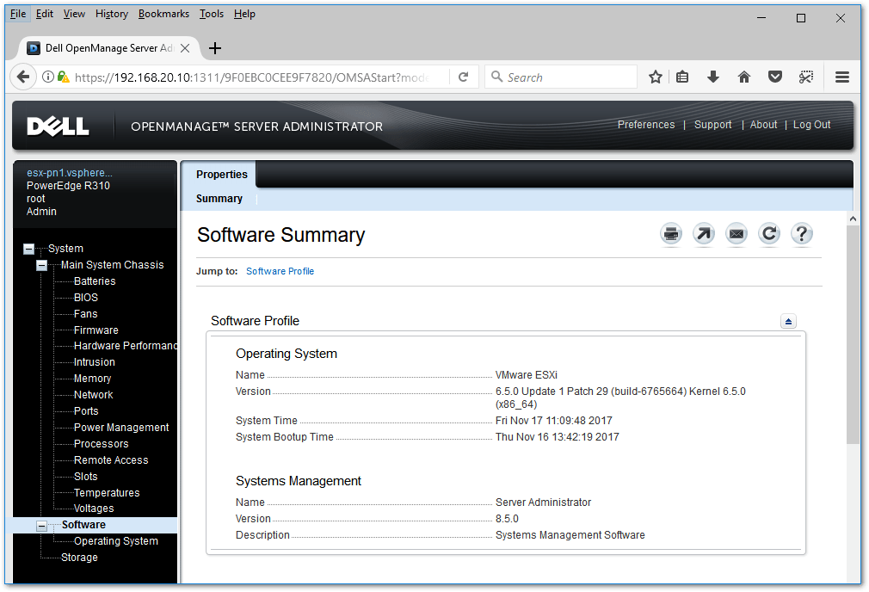Screen dimensions: 869x592
Task: Click the Dell logo
Action: tap(58, 126)
